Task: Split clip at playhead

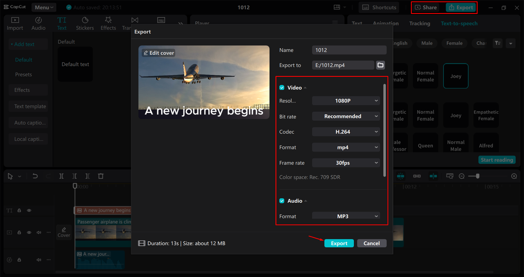Action: 61,176
